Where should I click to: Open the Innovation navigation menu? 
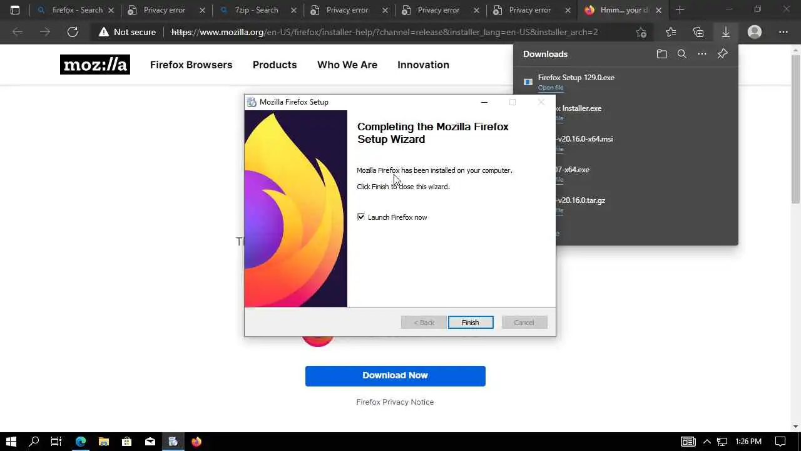tap(423, 65)
